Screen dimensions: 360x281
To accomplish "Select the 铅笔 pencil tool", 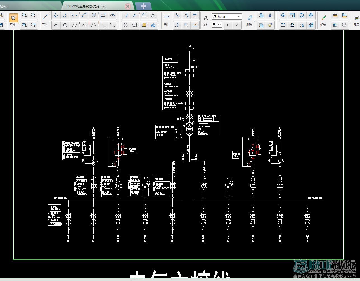I will pos(324,20).
